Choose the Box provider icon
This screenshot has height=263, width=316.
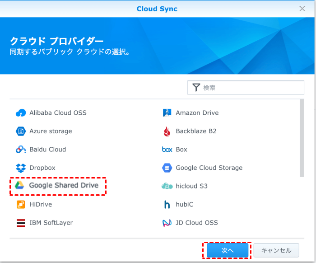tap(167, 150)
